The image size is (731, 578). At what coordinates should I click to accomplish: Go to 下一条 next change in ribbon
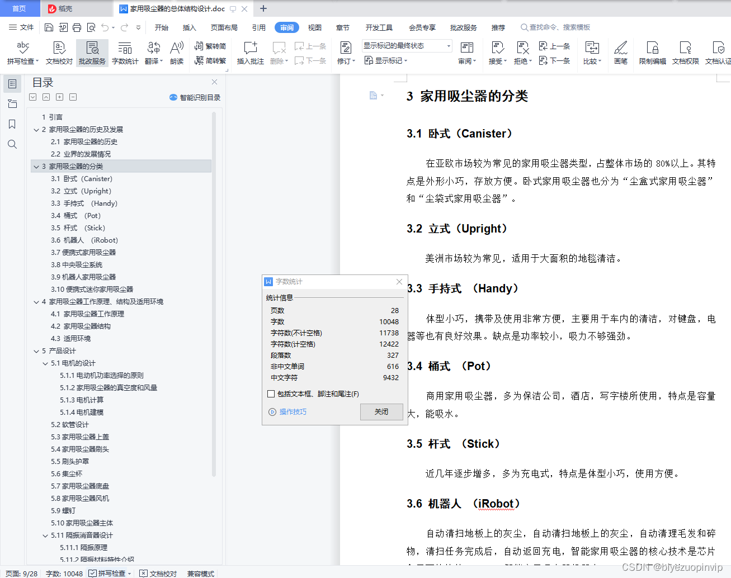(x=554, y=60)
